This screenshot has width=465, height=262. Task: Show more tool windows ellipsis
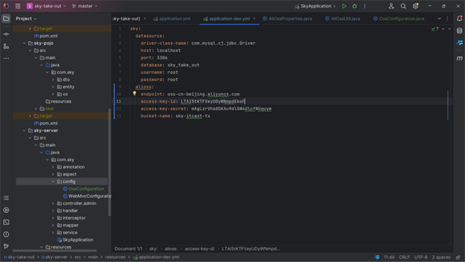pos(6,59)
